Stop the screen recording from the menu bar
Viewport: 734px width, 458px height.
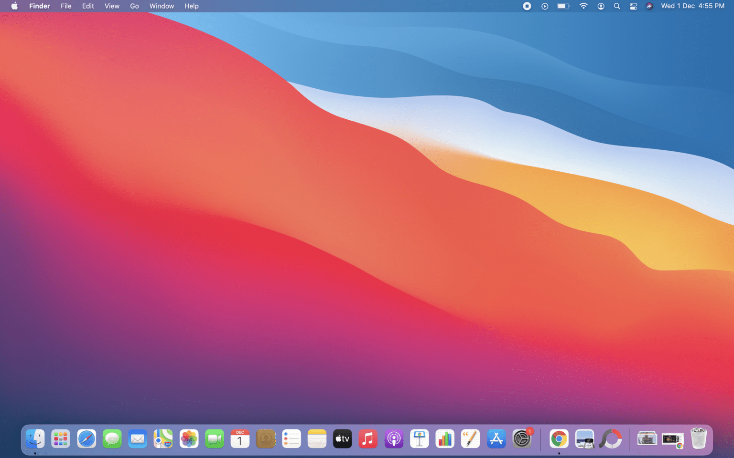point(526,6)
